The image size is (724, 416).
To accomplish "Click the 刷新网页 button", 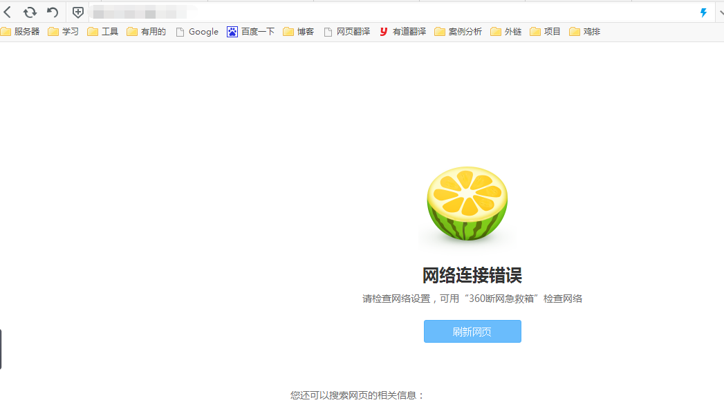I will [472, 332].
